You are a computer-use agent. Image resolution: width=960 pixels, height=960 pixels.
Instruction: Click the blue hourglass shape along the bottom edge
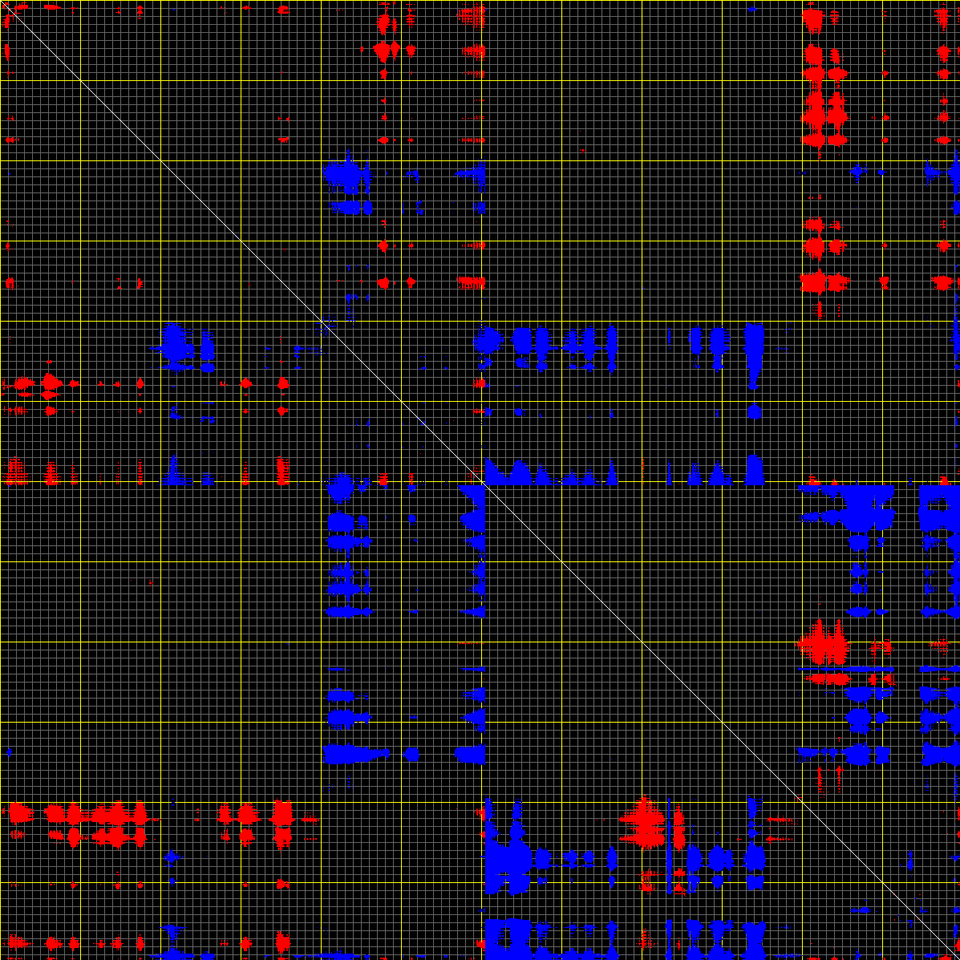[x=755, y=938]
